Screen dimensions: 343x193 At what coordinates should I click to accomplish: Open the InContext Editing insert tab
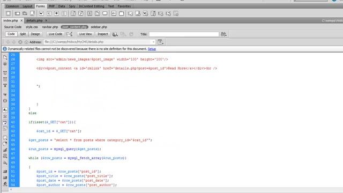coord(92,6)
